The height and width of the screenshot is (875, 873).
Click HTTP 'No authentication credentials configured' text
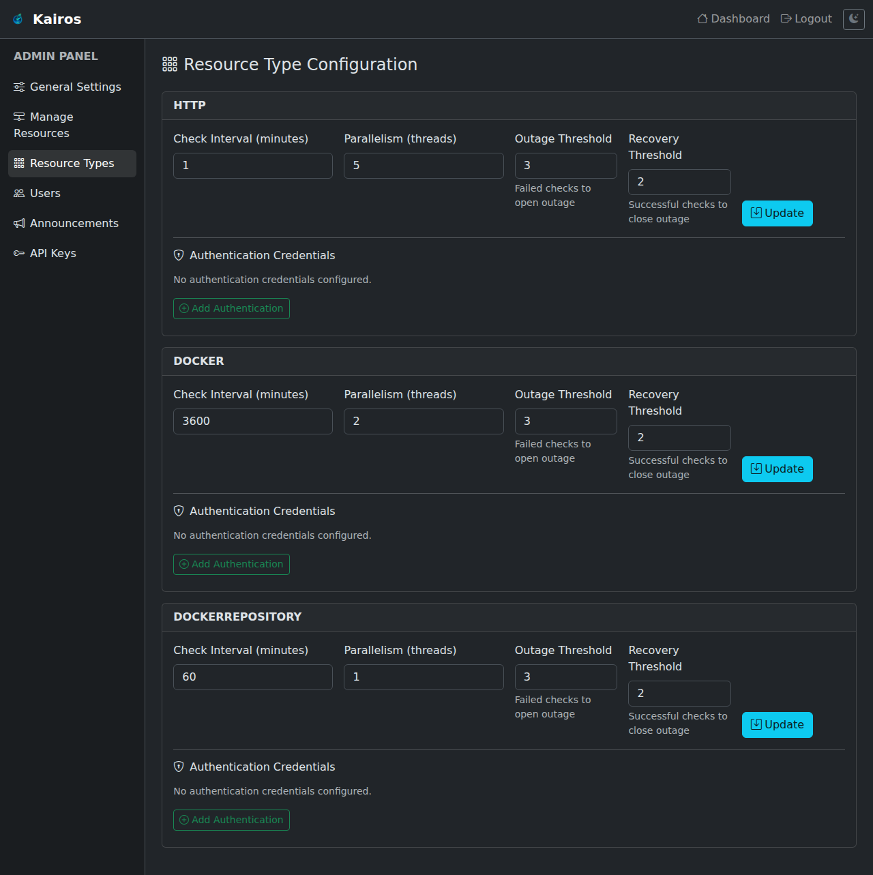272,280
